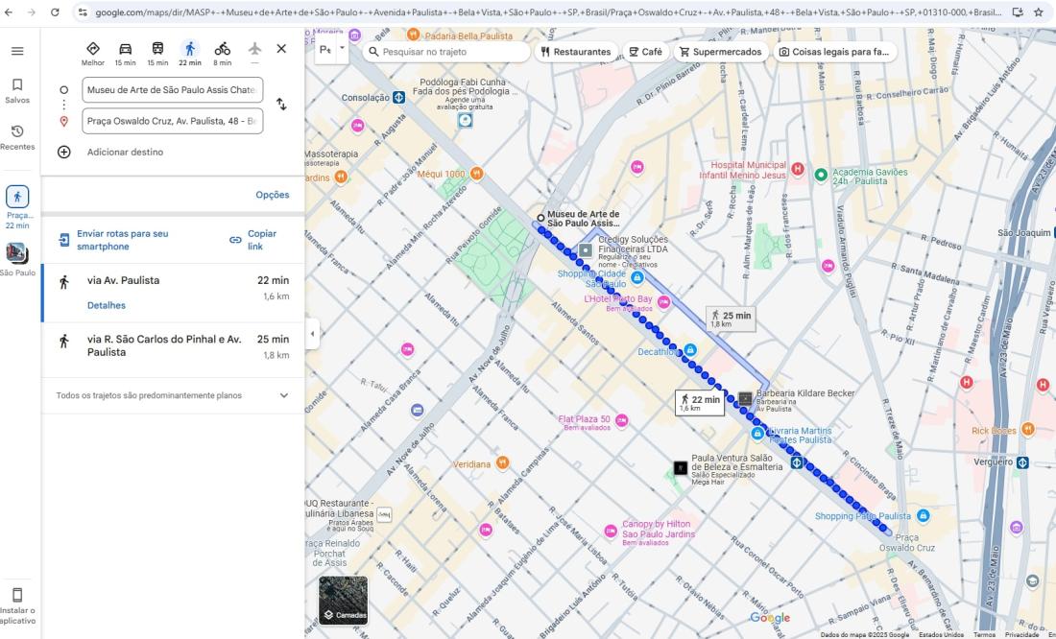The width and height of the screenshot is (1056, 639).
Task: Bookmark this page with the star
Action: [x=1039, y=12]
